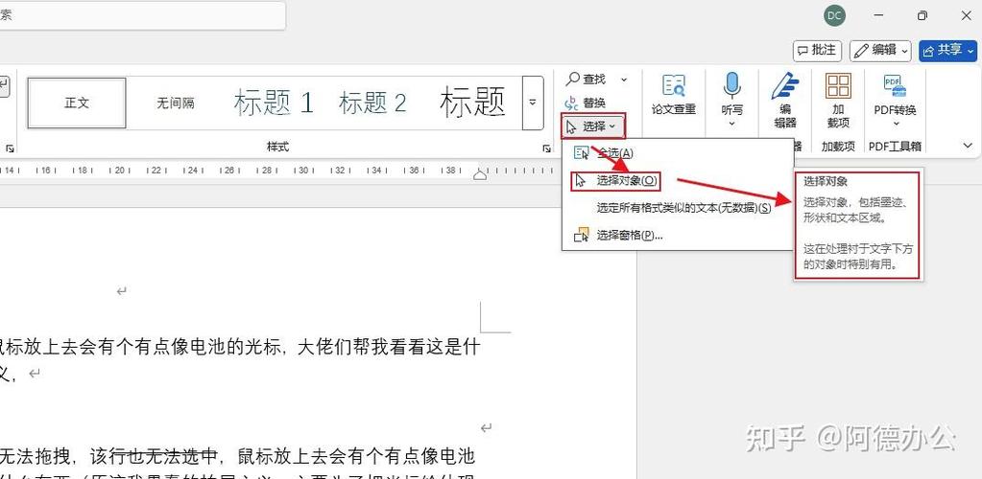
Task: Open the Editor (编辑器) tool
Action: pos(784,100)
